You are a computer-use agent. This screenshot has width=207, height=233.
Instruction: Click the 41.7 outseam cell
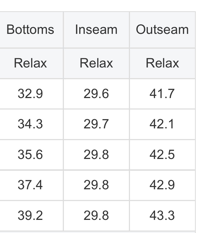tap(162, 94)
